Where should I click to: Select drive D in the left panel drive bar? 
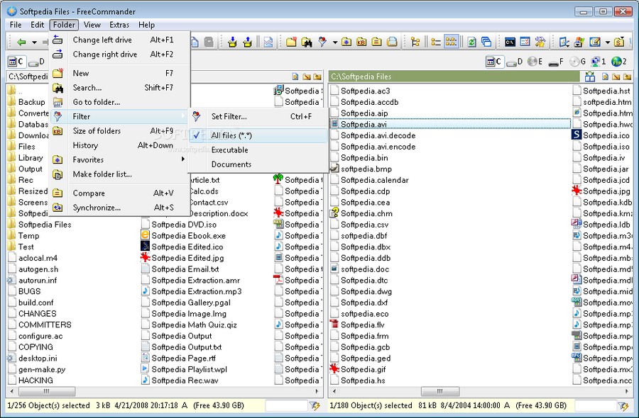(37, 62)
